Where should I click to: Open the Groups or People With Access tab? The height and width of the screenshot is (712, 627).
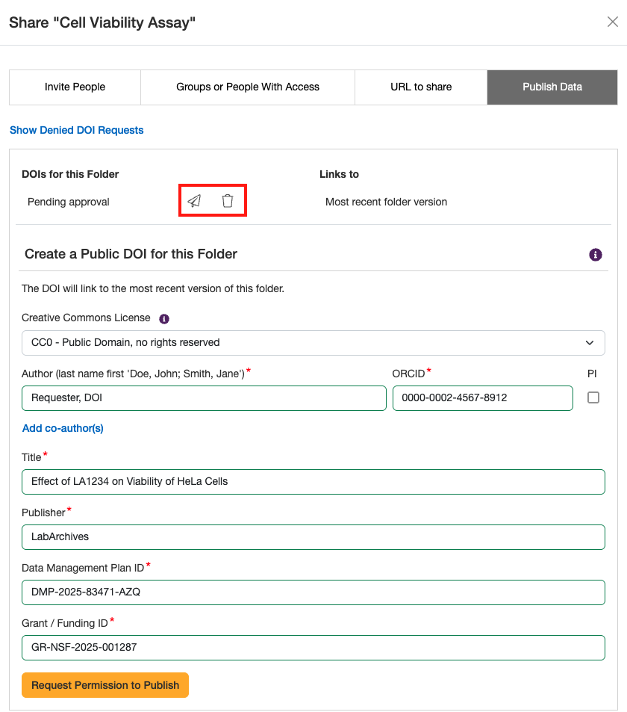tap(247, 87)
